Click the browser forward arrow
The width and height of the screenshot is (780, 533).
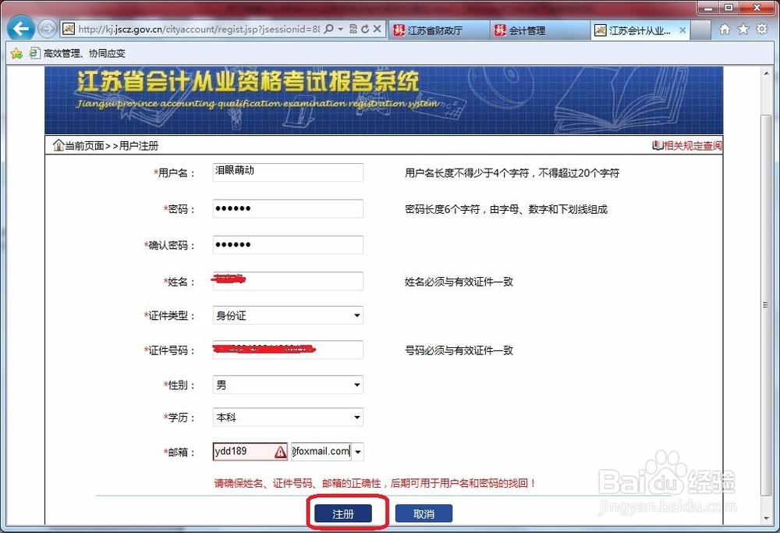point(48,29)
